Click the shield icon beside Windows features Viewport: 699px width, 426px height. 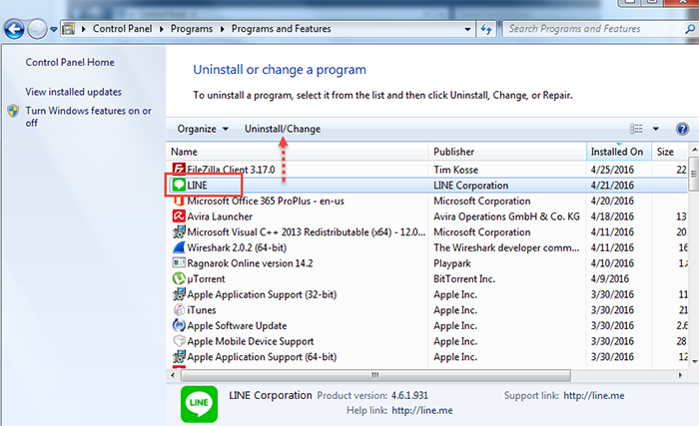[x=13, y=111]
